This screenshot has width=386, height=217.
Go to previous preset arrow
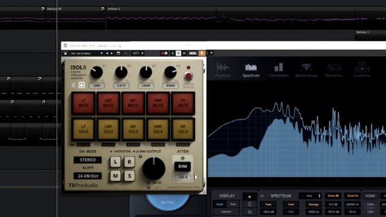pos(107,54)
